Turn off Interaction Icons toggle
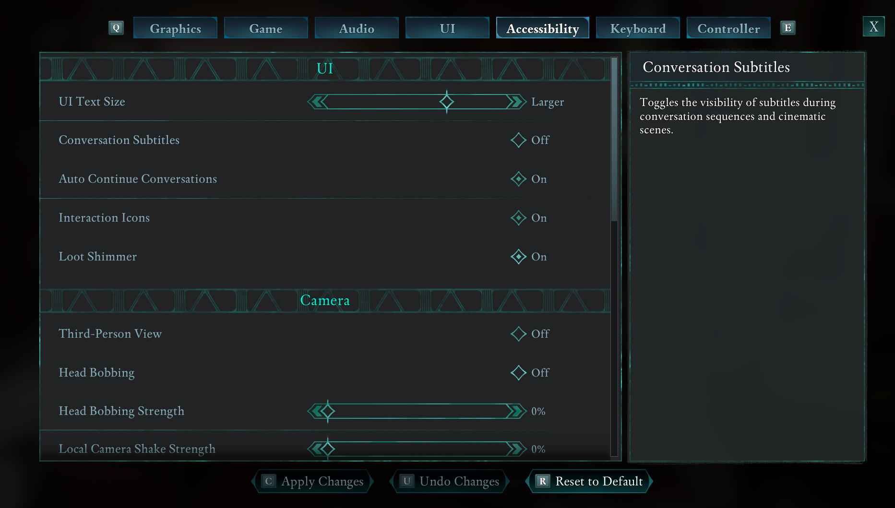 [x=518, y=218]
